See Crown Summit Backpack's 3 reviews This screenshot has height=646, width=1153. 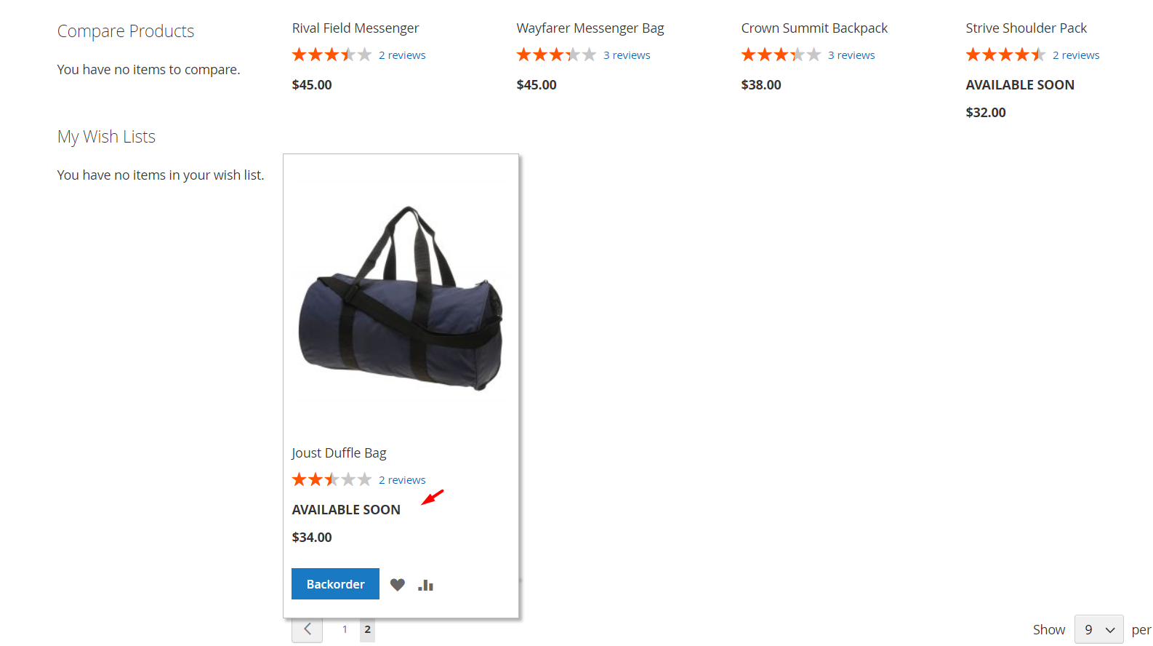point(851,55)
